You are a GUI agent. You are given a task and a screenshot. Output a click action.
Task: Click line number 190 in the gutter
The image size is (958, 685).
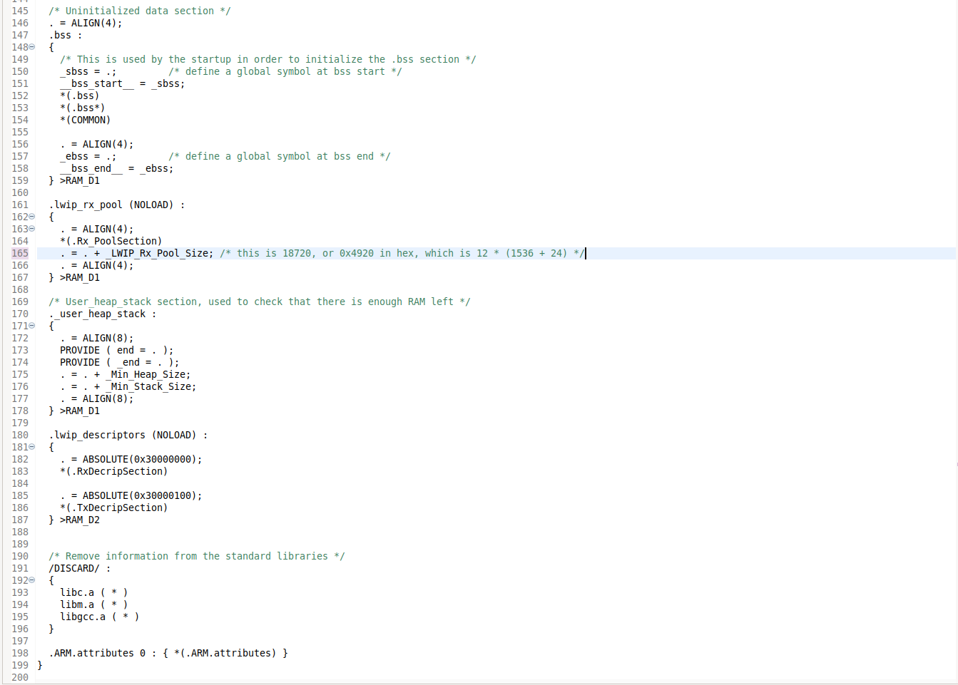[x=19, y=556]
